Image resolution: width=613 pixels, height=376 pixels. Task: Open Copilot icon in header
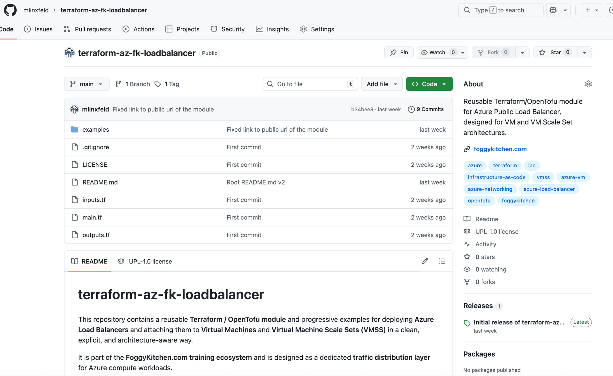point(553,10)
